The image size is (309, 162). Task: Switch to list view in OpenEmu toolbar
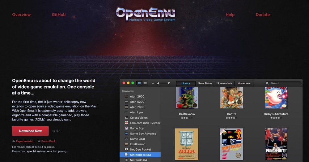(145, 83)
